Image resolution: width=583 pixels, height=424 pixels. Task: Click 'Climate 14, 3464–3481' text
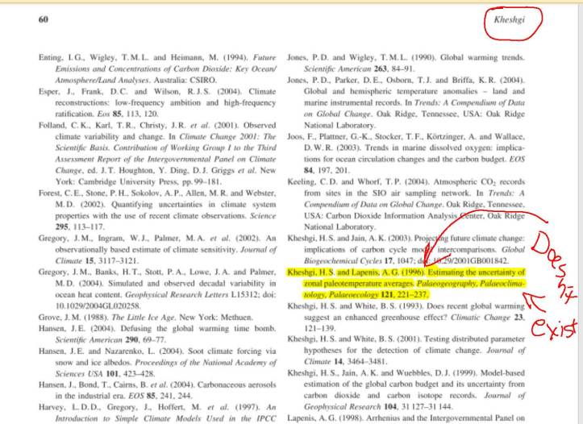click(x=345, y=362)
